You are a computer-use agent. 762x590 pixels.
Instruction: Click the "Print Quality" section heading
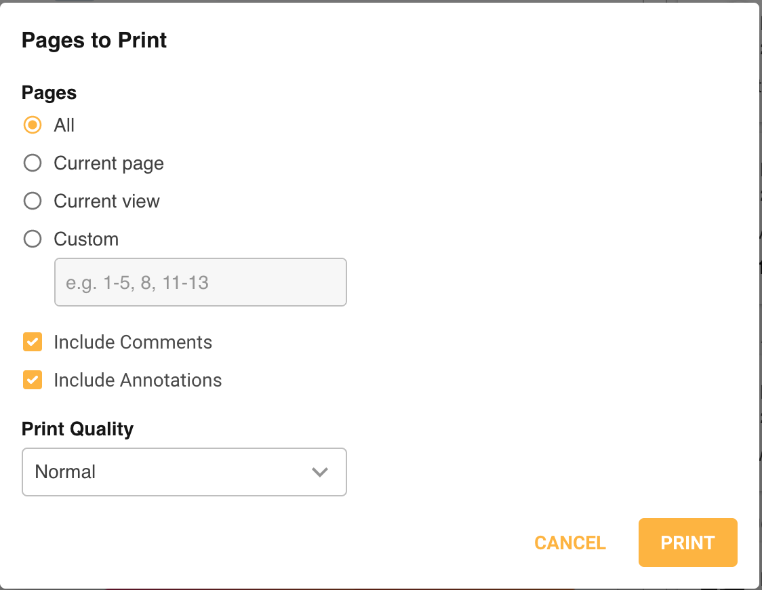tap(77, 429)
